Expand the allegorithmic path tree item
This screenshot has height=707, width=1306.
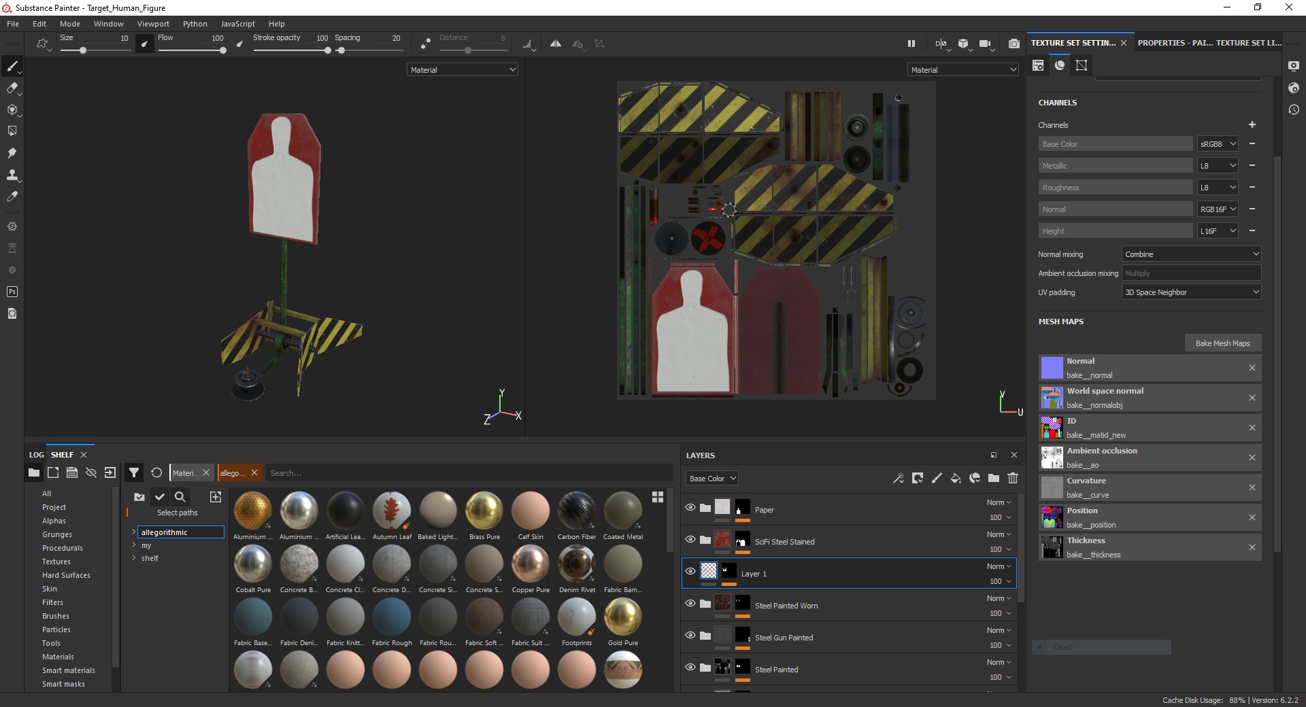134,532
